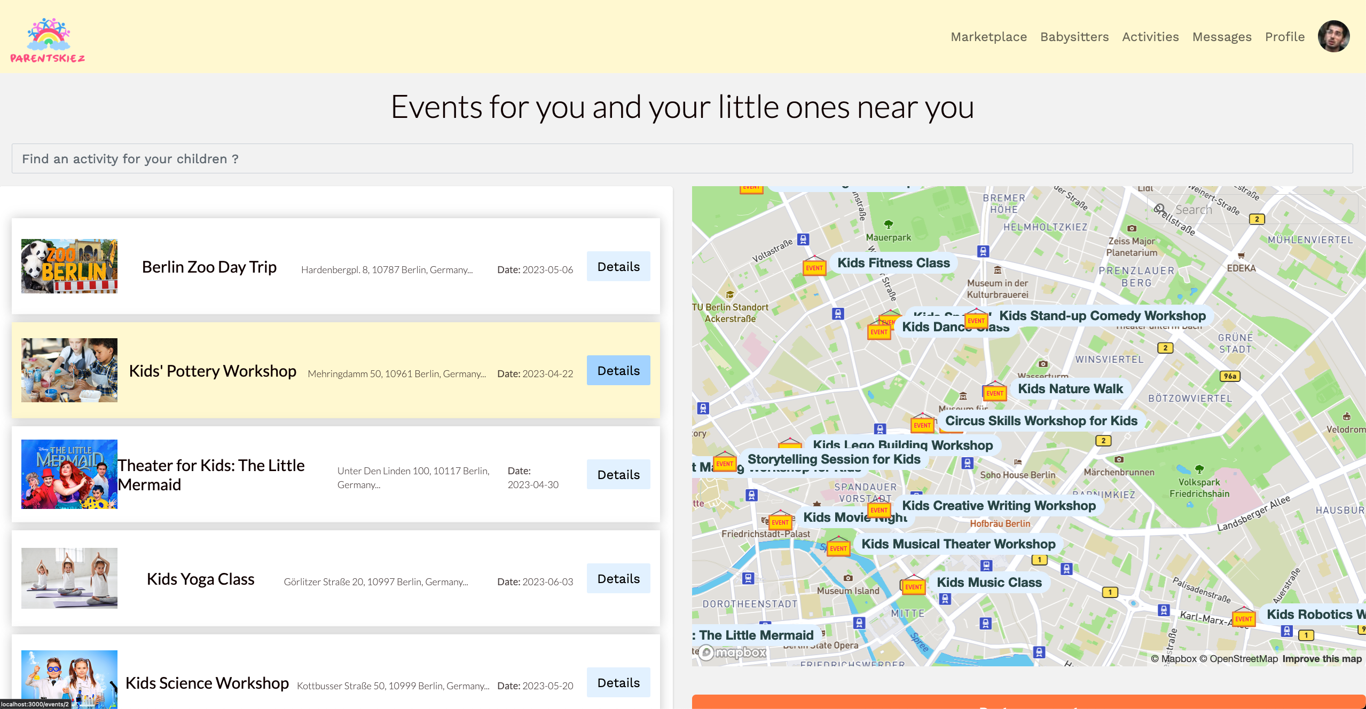This screenshot has width=1366, height=709.
Task: Focus the activity search field
Action: pos(682,158)
